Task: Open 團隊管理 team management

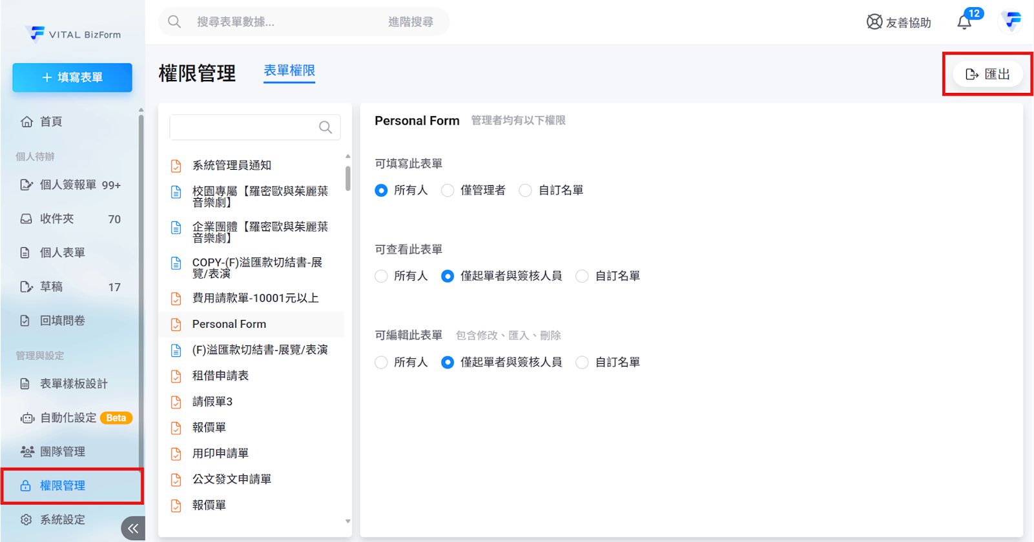Action: coord(62,452)
